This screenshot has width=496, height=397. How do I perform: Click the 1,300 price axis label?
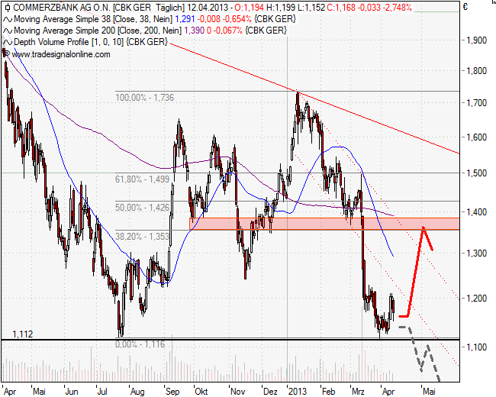(x=477, y=253)
